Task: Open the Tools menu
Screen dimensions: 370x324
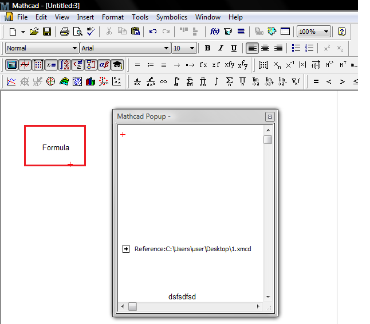Action: pos(140,17)
